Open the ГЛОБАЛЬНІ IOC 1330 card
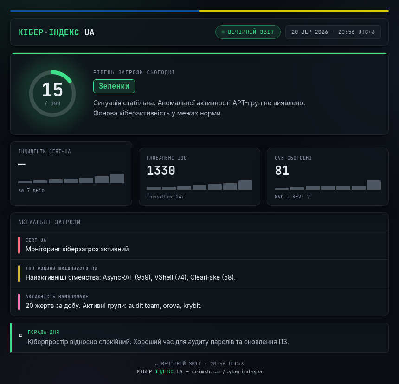 pyautogui.click(x=199, y=177)
